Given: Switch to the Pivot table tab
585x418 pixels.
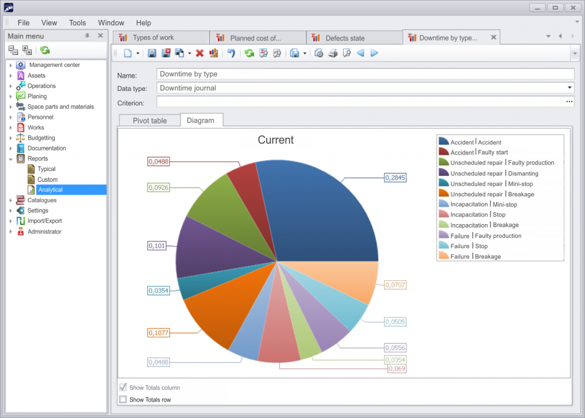Looking at the screenshot, I should (149, 120).
